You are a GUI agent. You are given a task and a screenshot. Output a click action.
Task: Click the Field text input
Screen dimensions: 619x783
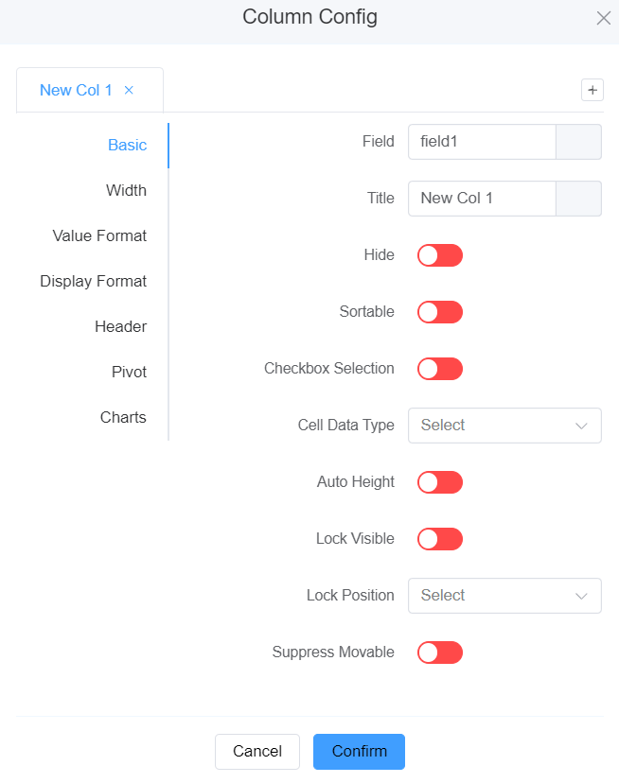coord(482,142)
